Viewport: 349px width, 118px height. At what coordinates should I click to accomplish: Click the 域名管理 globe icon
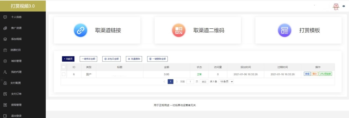point(5,61)
